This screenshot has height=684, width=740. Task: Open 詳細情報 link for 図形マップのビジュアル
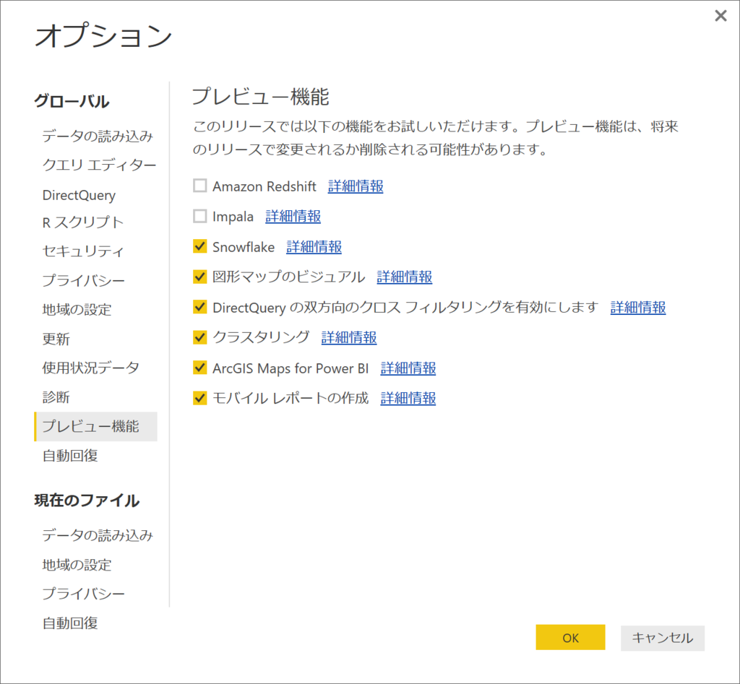tap(405, 277)
